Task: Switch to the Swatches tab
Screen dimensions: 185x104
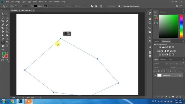Action: (163, 12)
